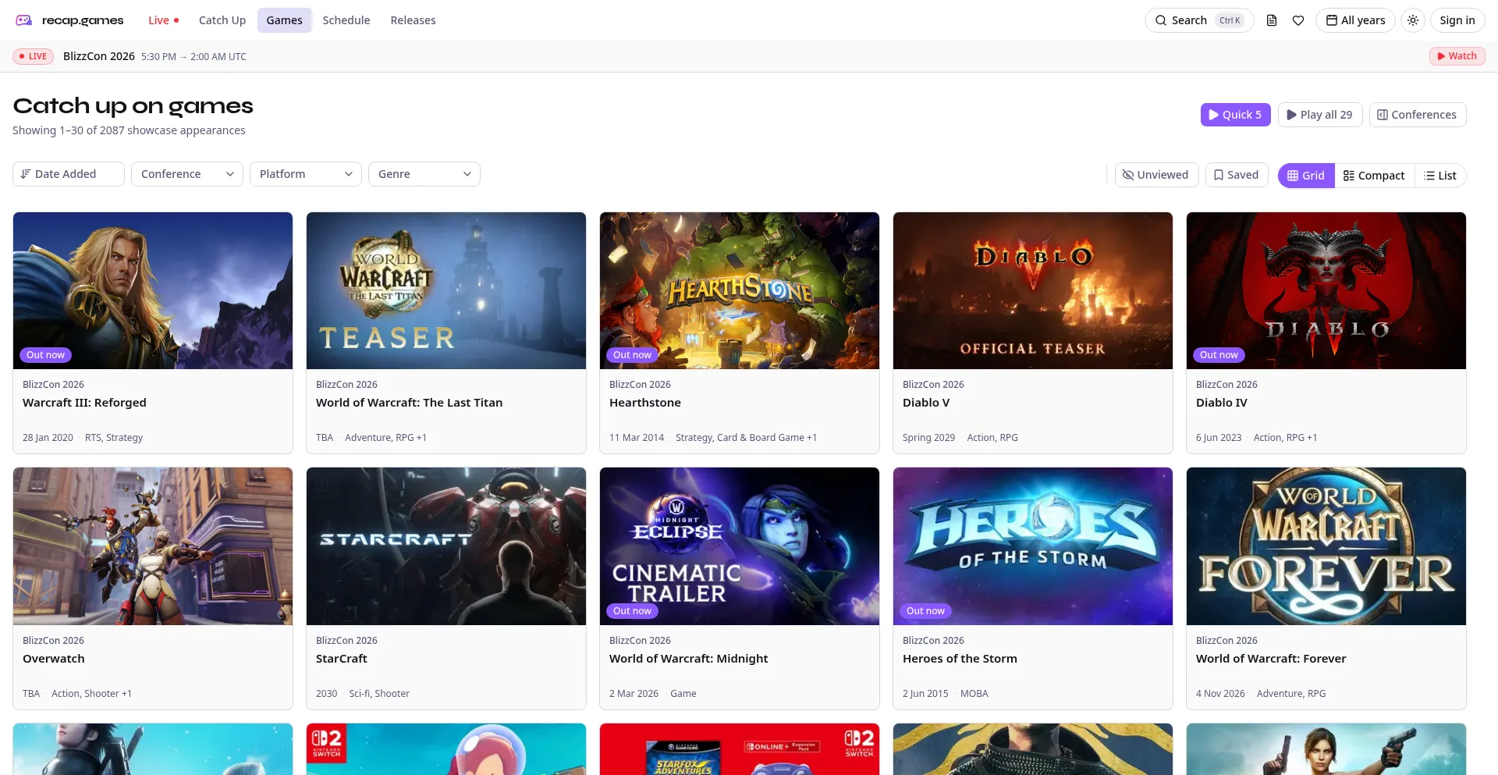Open the Search input field
Viewport: 1498px width, 775px height.
(1199, 20)
